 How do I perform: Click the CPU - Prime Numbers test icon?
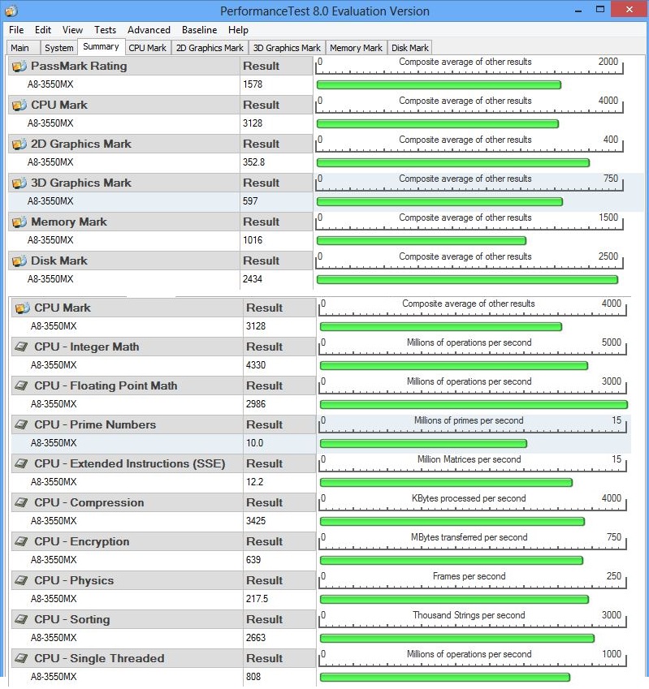[x=22, y=425]
